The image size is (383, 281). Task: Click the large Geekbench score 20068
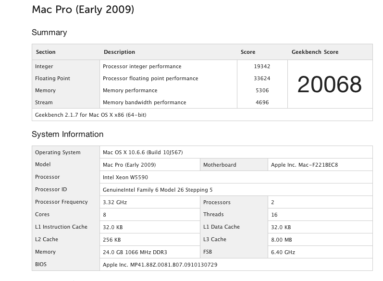[x=330, y=84]
